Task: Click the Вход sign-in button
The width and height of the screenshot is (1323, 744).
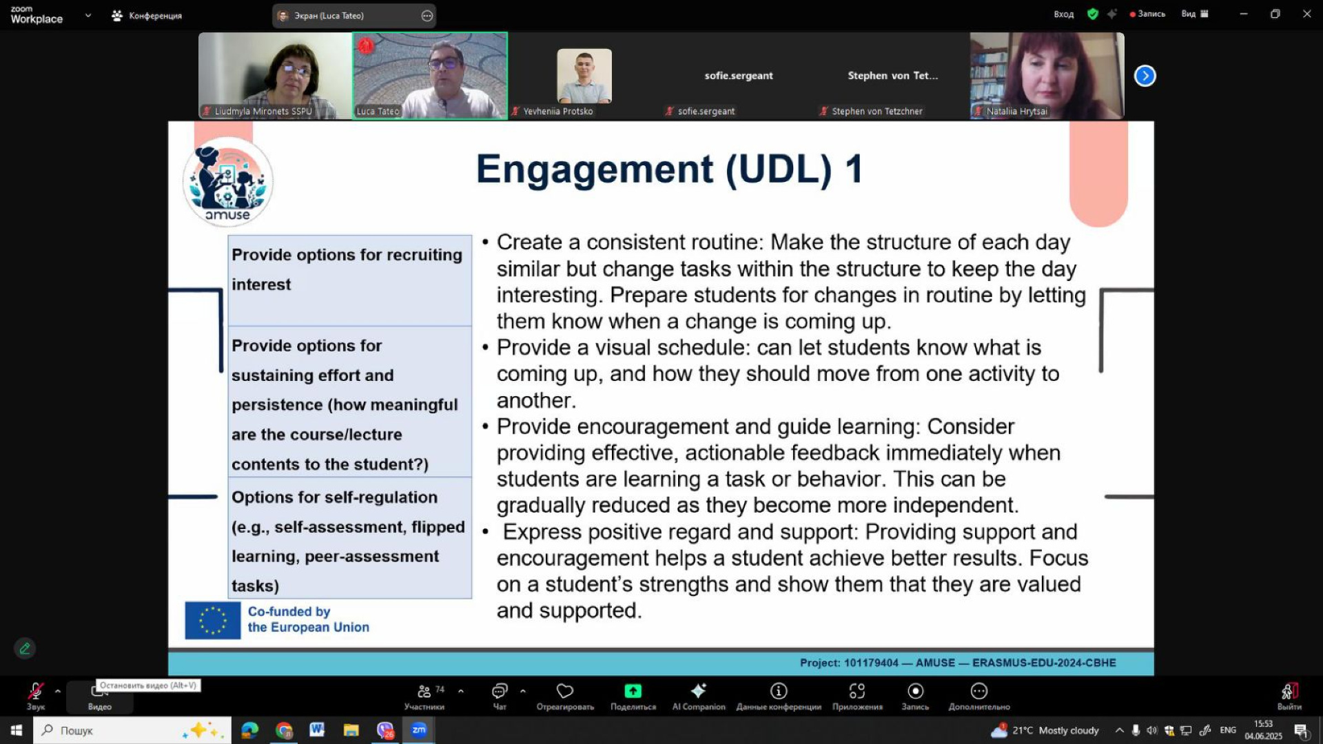Action: [x=1064, y=14]
